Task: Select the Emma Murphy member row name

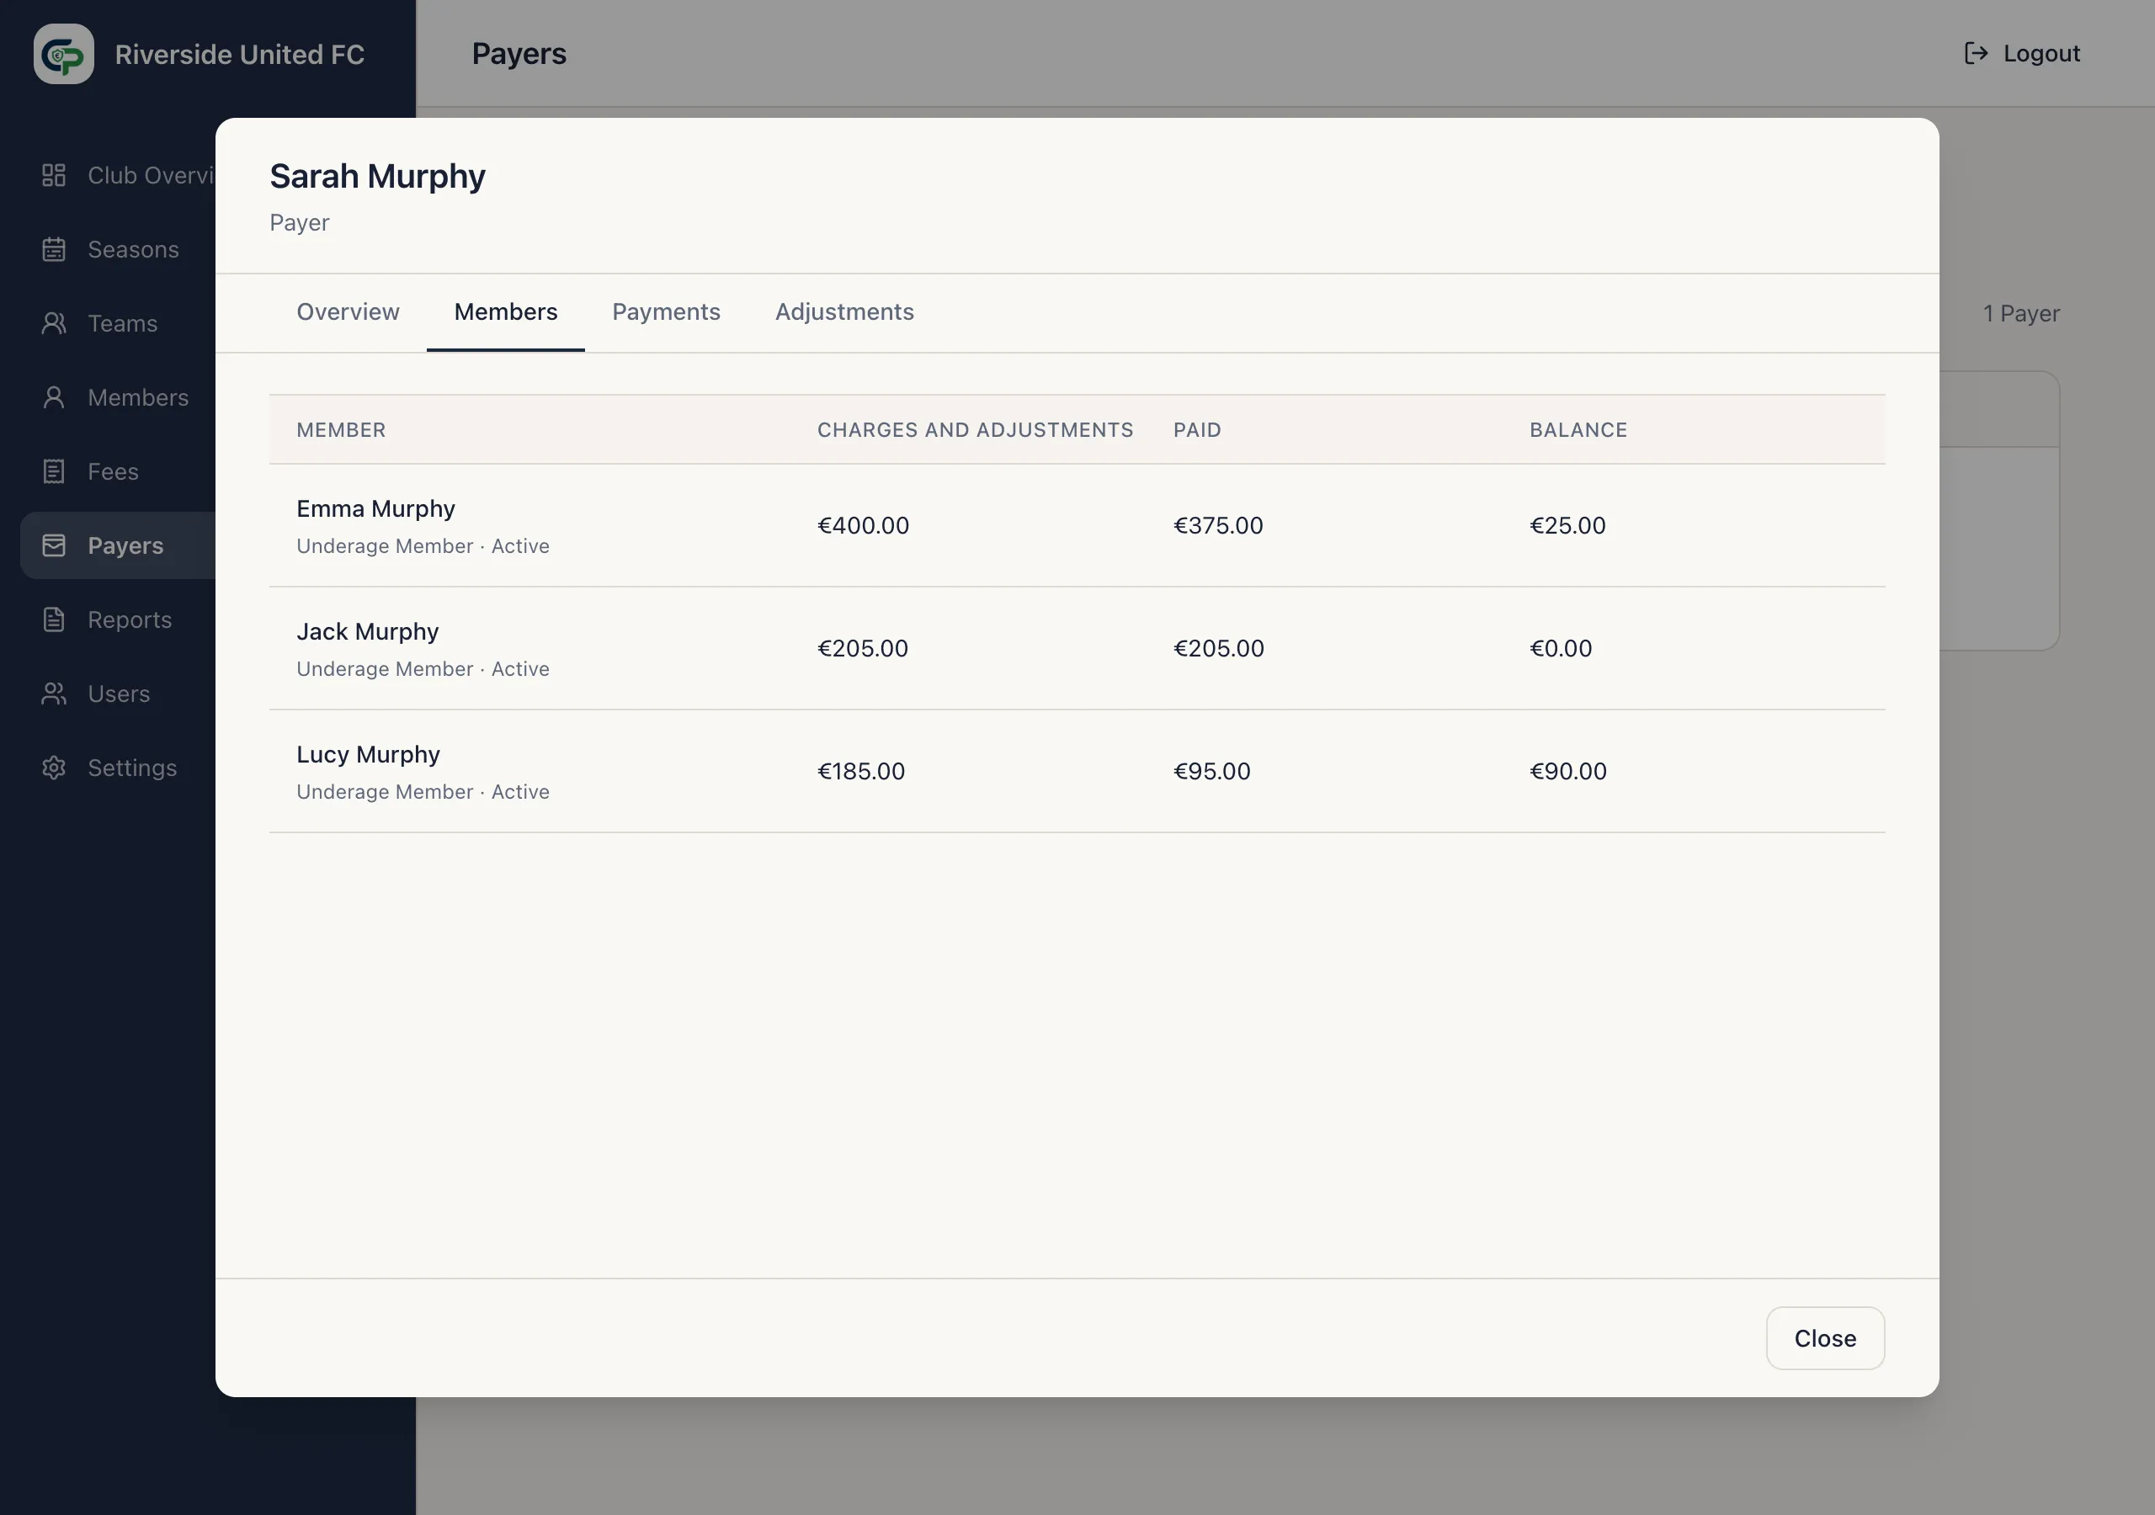Action: point(375,508)
